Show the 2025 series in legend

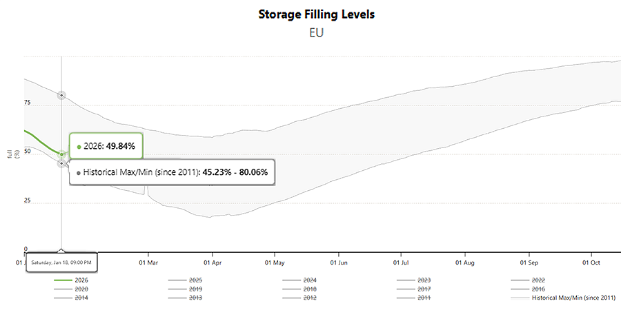pos(196,280)
